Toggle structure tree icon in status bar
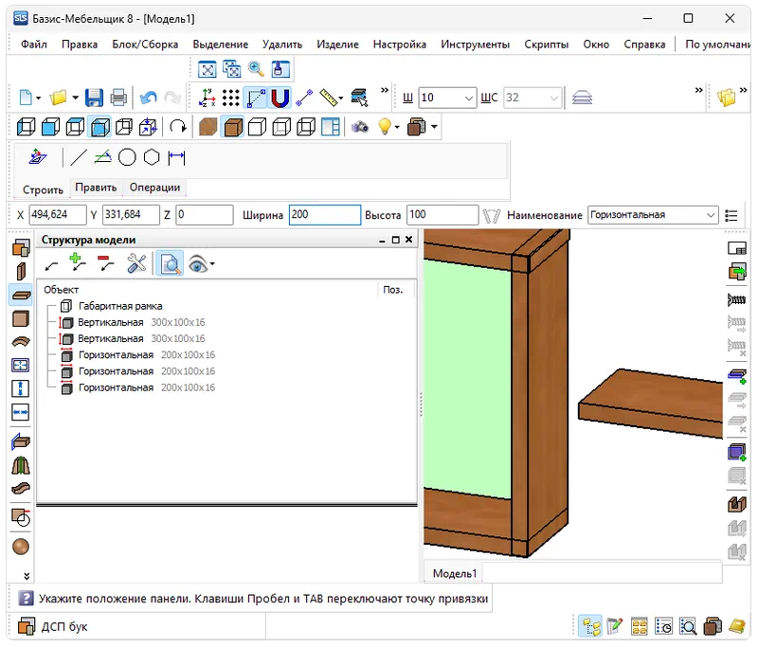 (590, 627)
